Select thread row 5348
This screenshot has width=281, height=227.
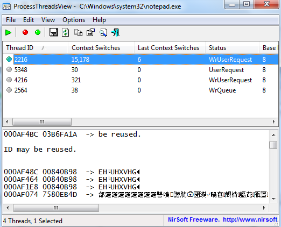tap(140, 69)
